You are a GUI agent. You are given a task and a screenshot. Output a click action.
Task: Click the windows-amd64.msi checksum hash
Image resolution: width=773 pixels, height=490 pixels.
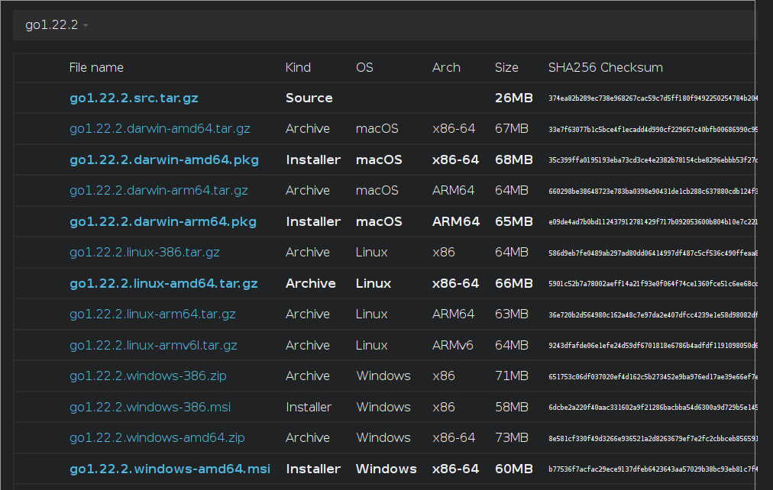coord(652,469)
